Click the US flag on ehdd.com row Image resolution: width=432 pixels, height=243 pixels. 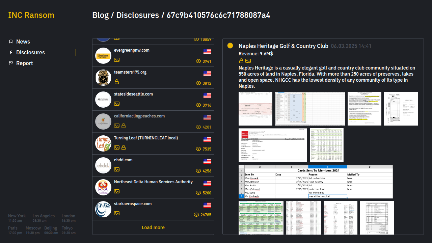pos(207,161)
